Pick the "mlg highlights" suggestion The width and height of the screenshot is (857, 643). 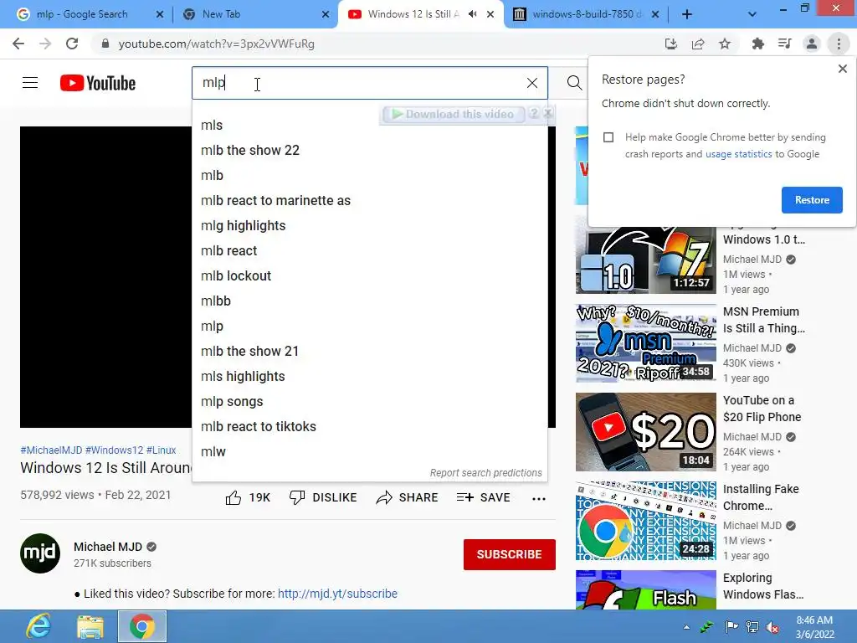pyautogui.click(x=369, y=225)
